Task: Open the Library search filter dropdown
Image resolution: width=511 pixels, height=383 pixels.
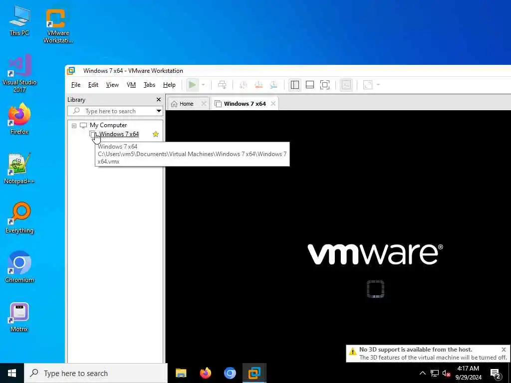Action: [159, 111]
